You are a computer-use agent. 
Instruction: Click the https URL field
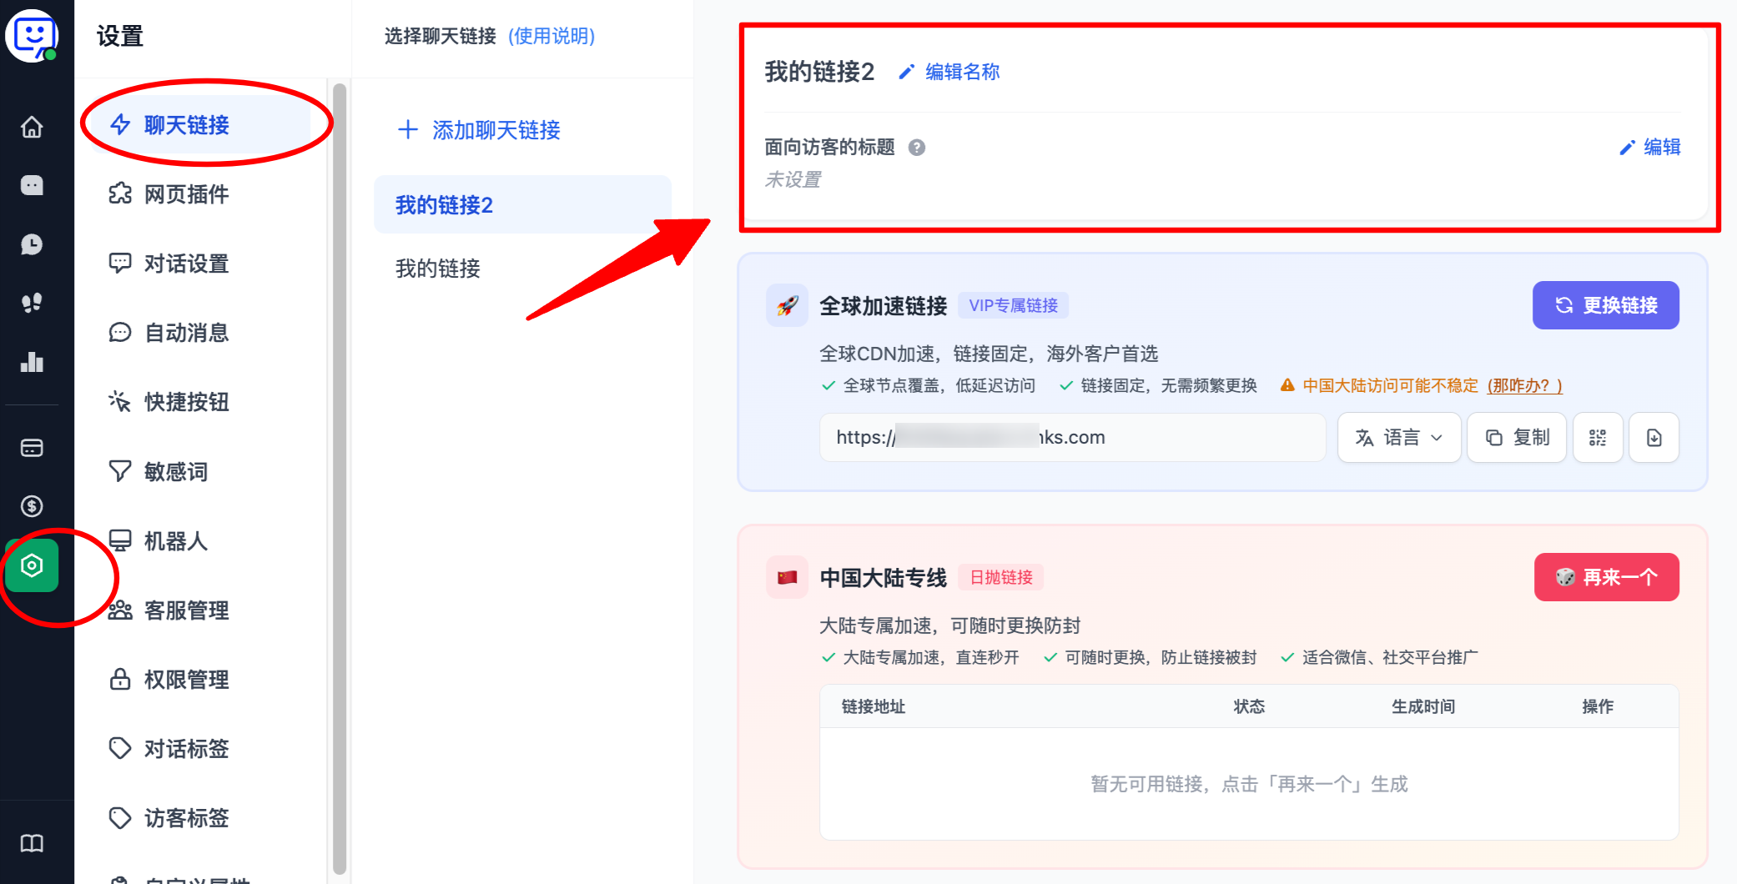click(1073, 437)
